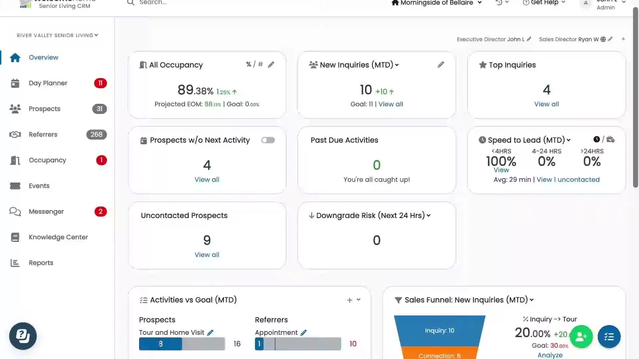Click the green add prospect floating button
The image size is (639, 359).
coord(581,337)
